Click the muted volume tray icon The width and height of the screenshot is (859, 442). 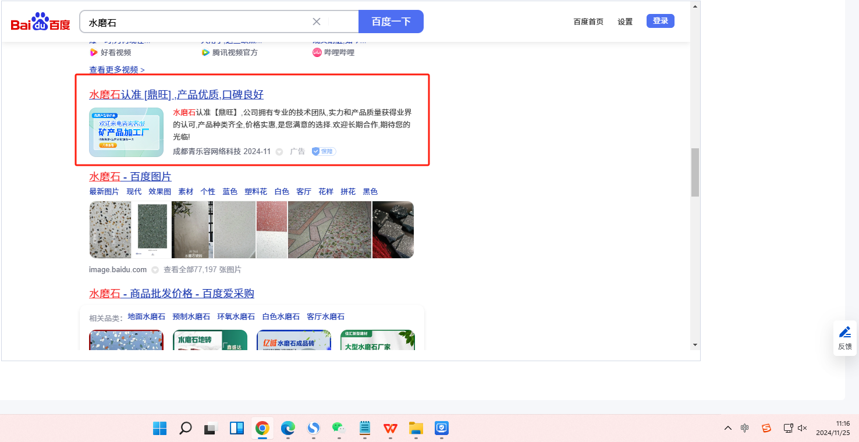point(803,429)
